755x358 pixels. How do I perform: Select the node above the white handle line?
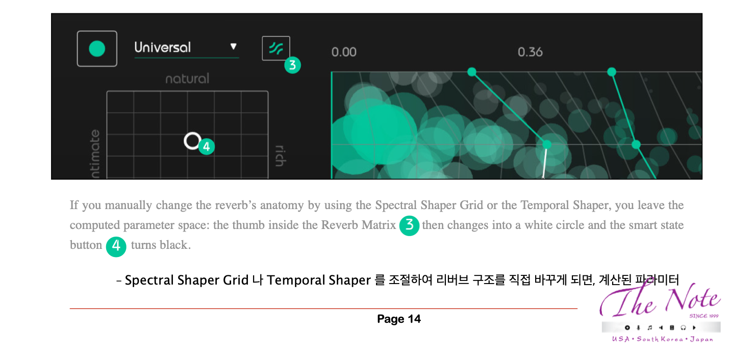[x=547, y=144]
